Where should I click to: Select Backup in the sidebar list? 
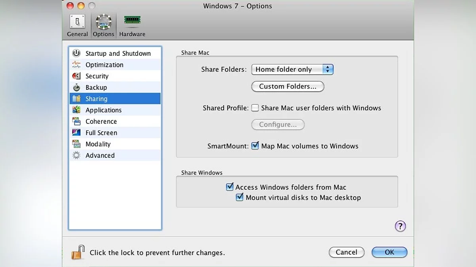[x=96, y=87]
